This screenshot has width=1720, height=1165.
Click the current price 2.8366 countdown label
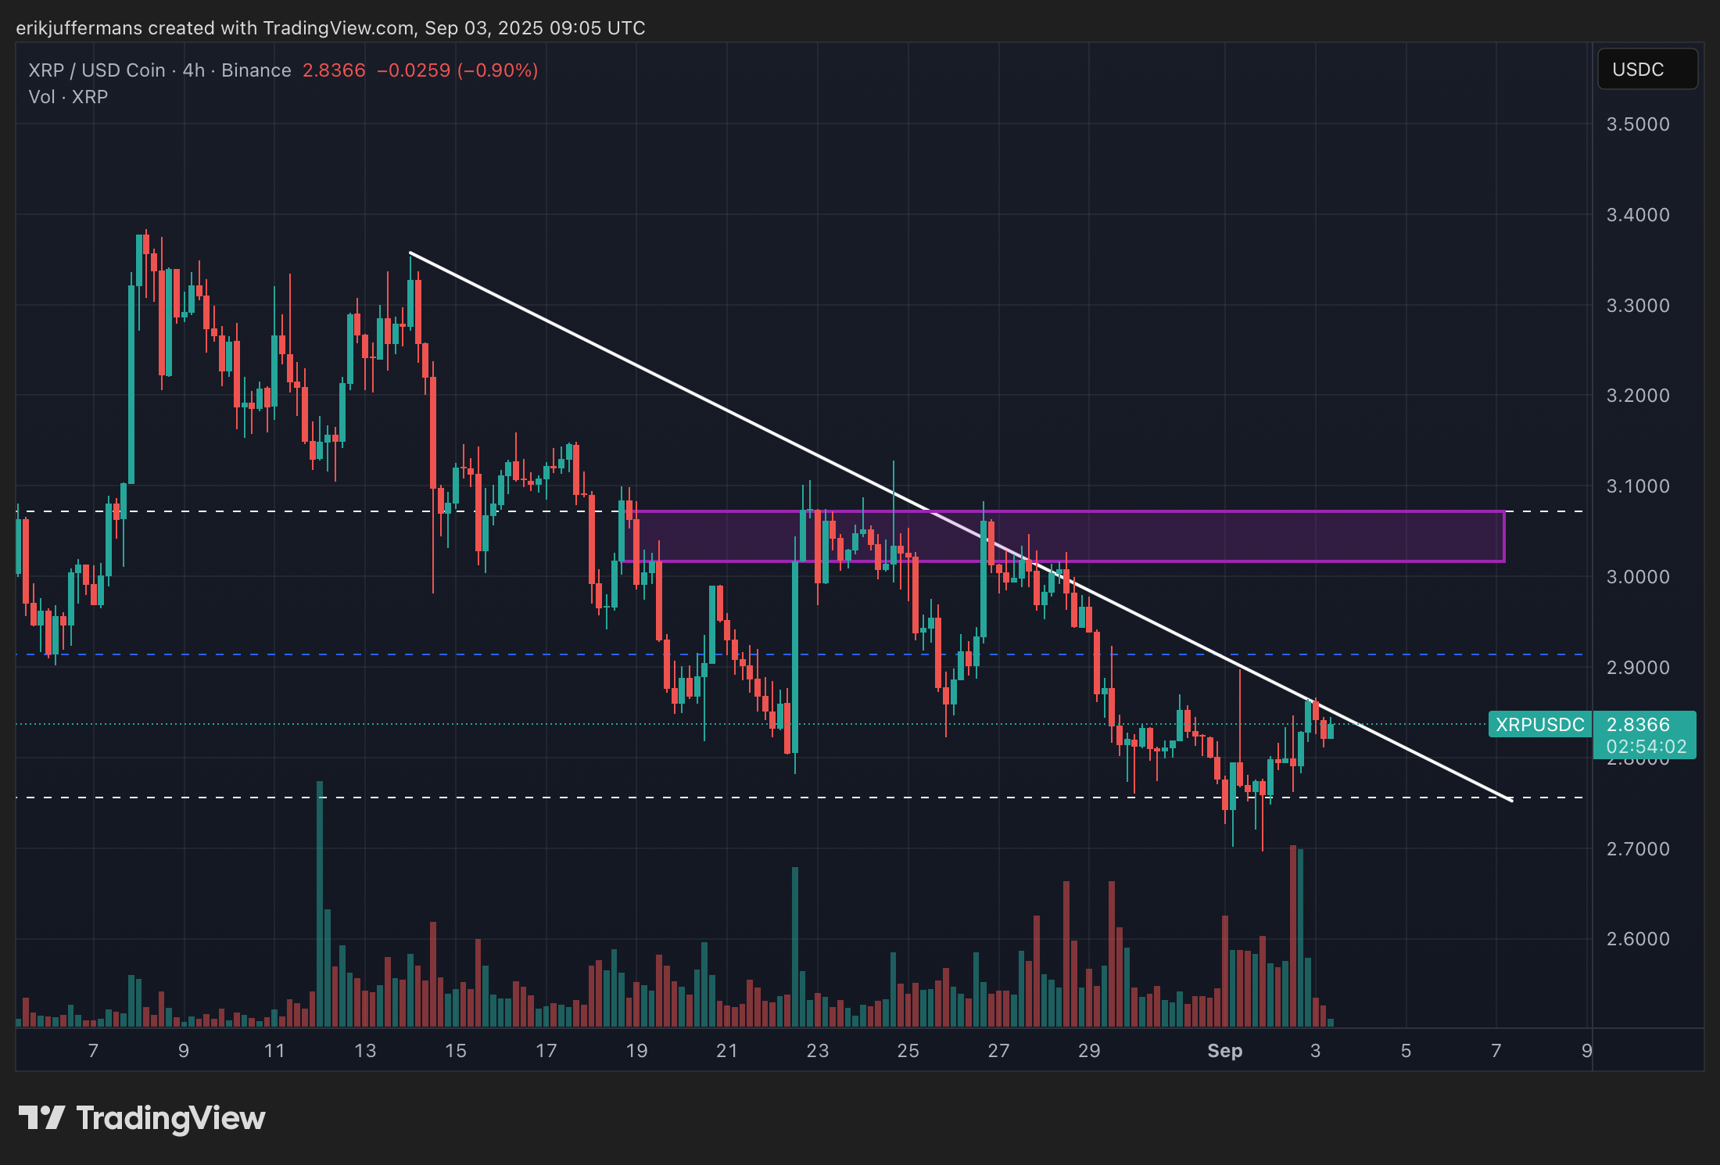pyautogui.click(x=1644, y=735)
